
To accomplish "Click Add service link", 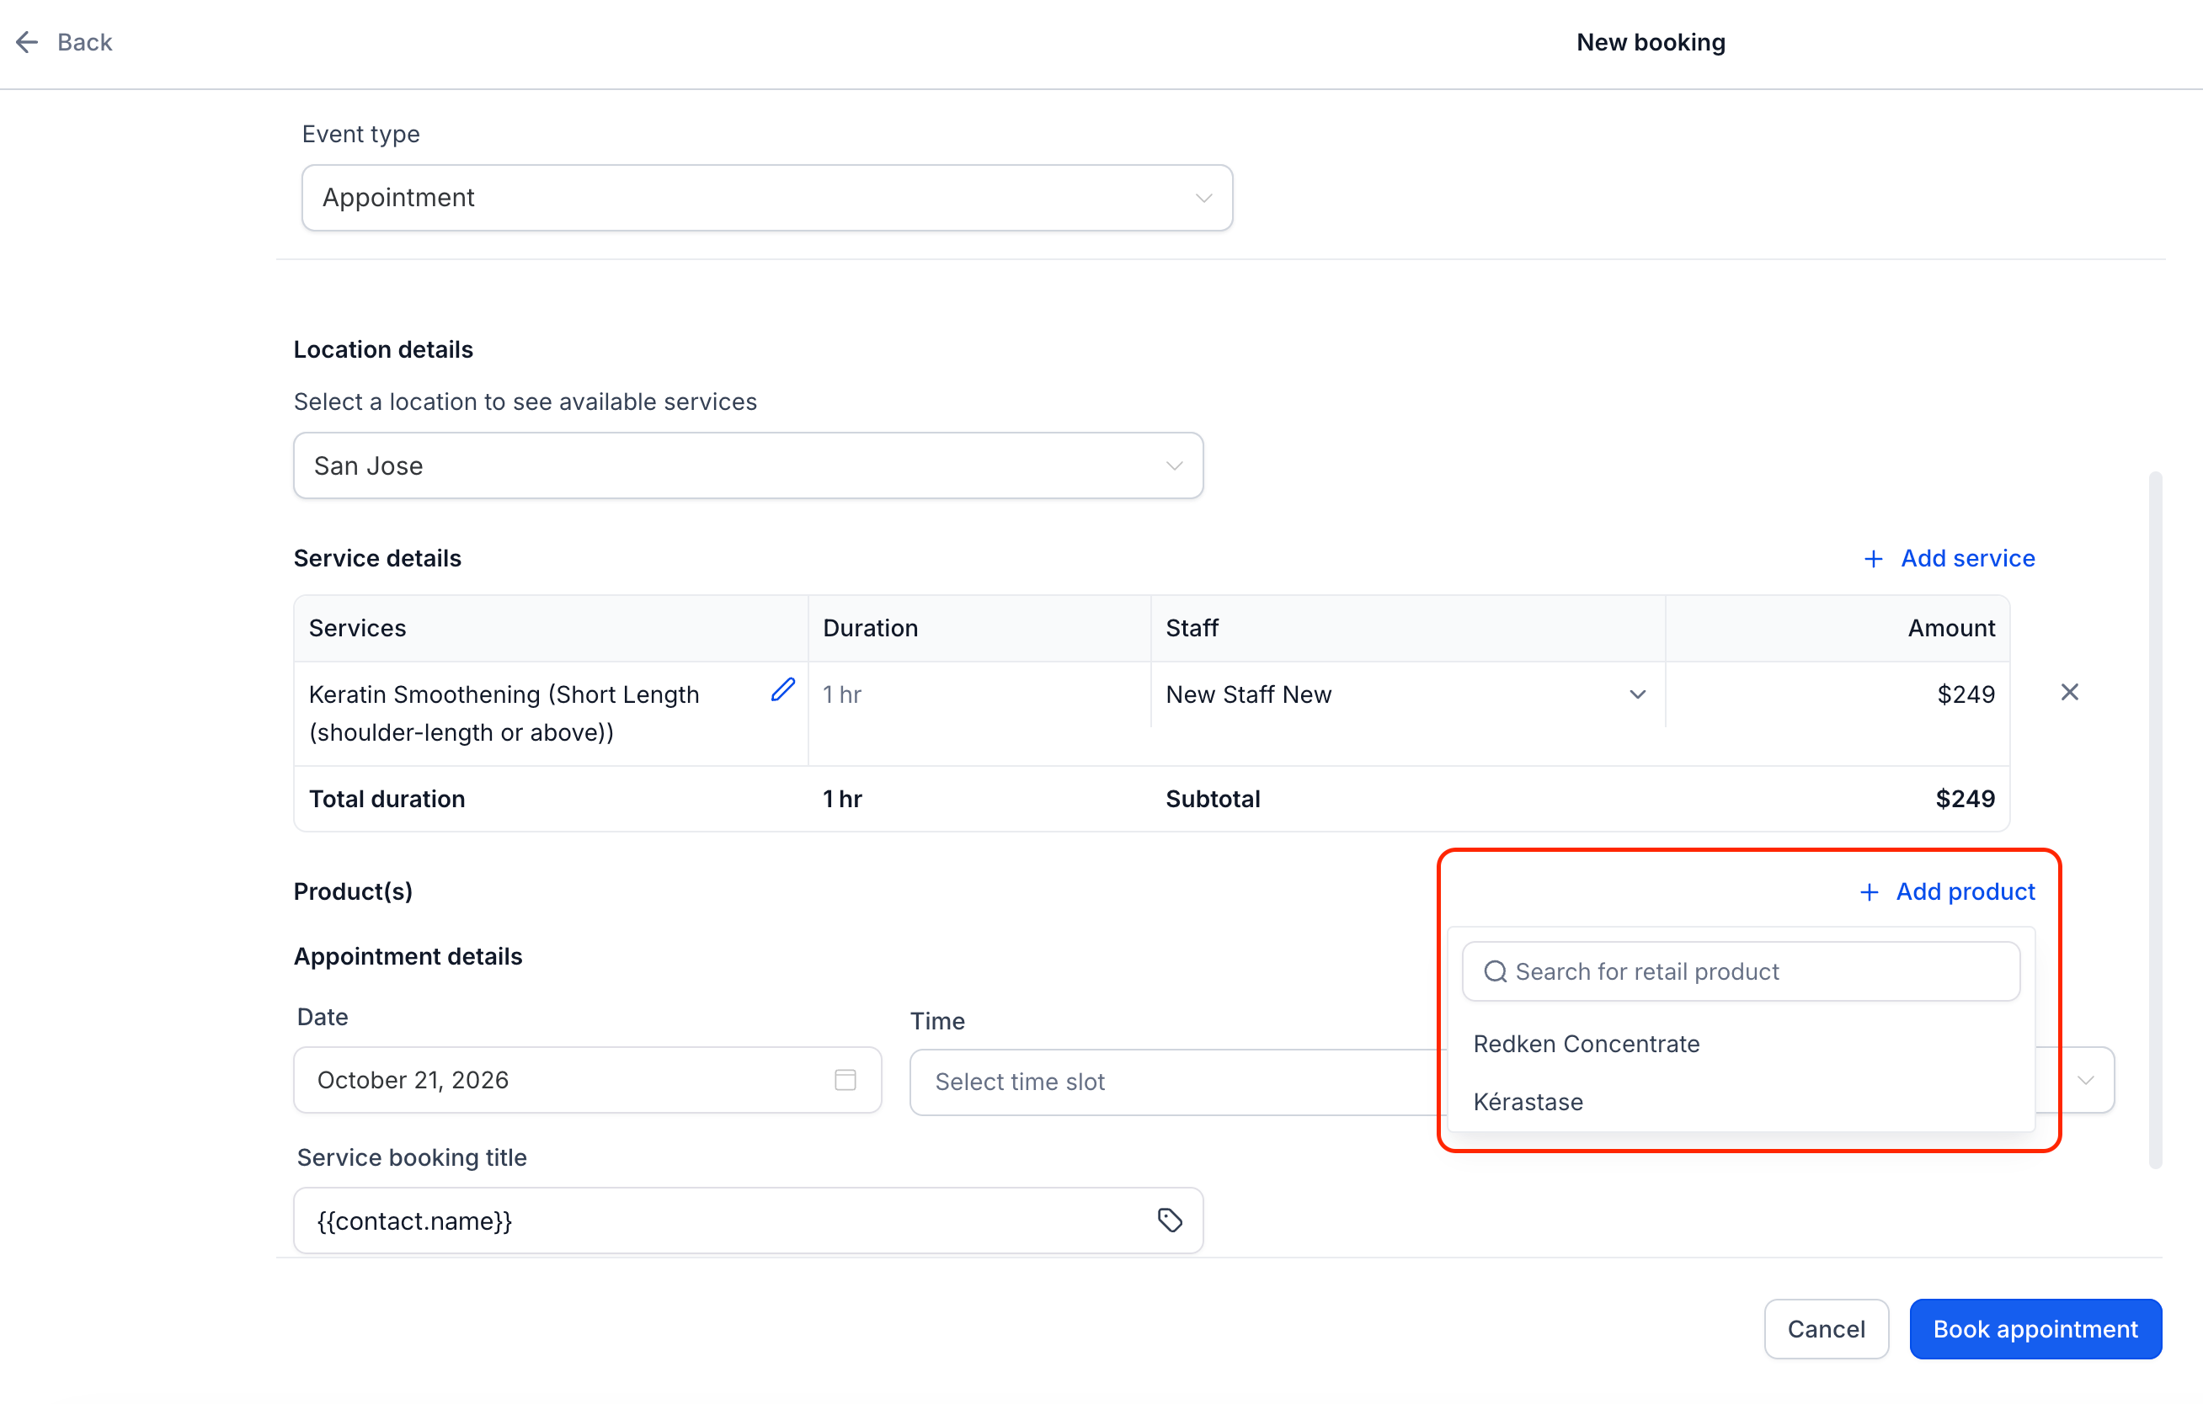I will pos(1949,558).
